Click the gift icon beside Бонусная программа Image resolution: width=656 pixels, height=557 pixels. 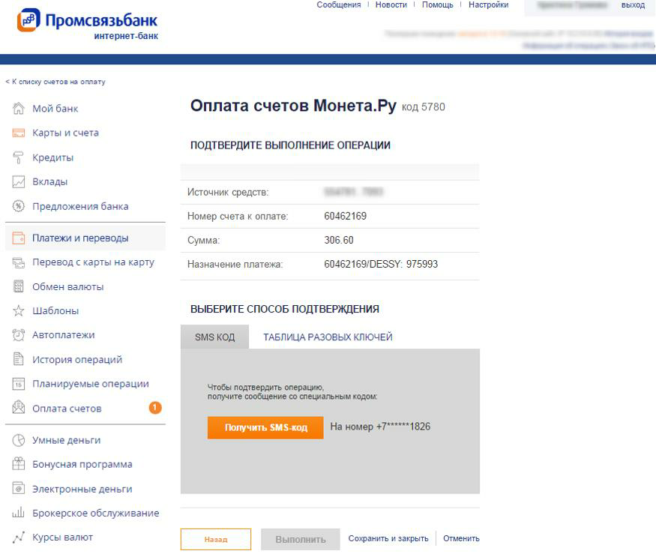point(19,464)
